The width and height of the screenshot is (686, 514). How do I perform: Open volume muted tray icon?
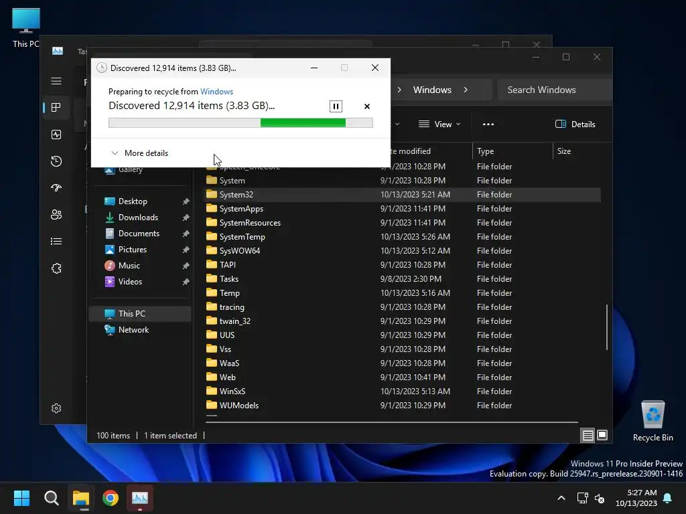tap(600, 498)
